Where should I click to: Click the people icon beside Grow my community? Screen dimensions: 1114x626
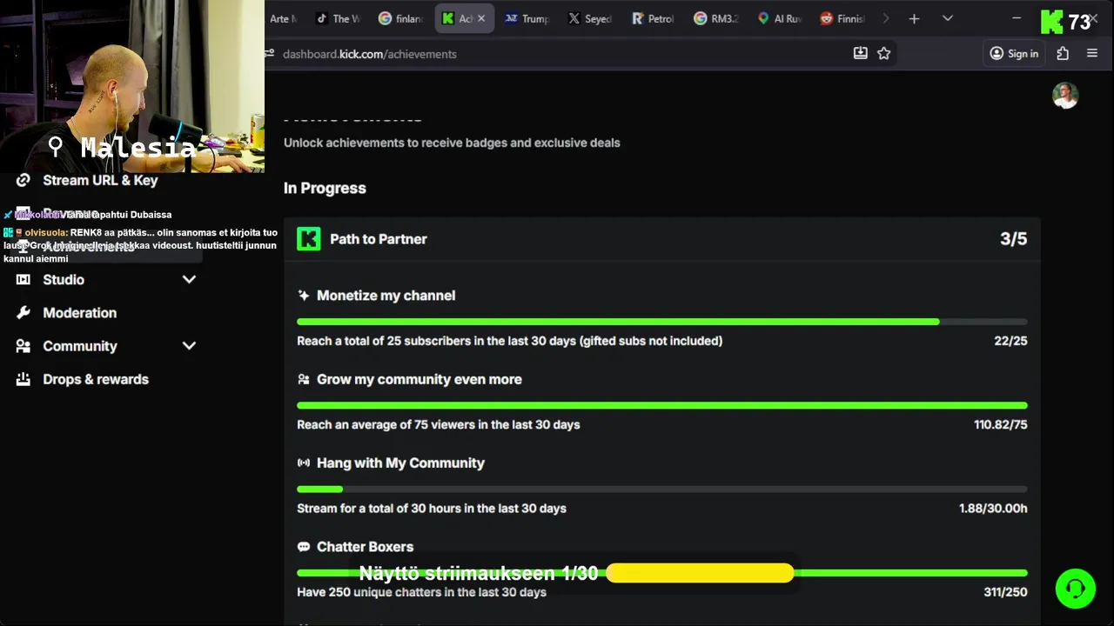304,379
